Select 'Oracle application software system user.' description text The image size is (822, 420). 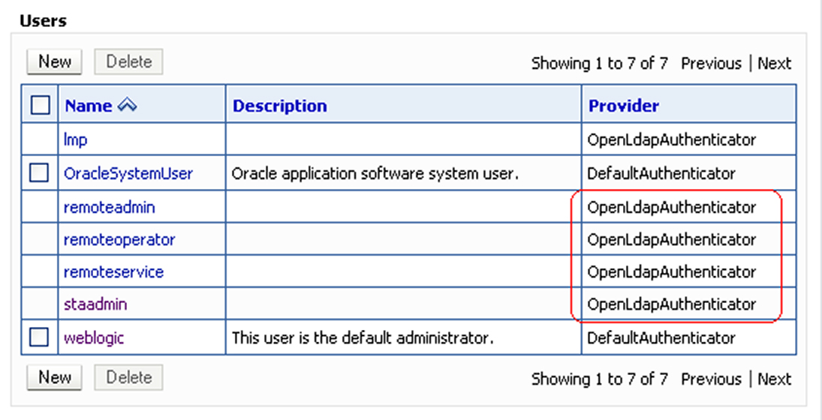click(x=375, y=174)
